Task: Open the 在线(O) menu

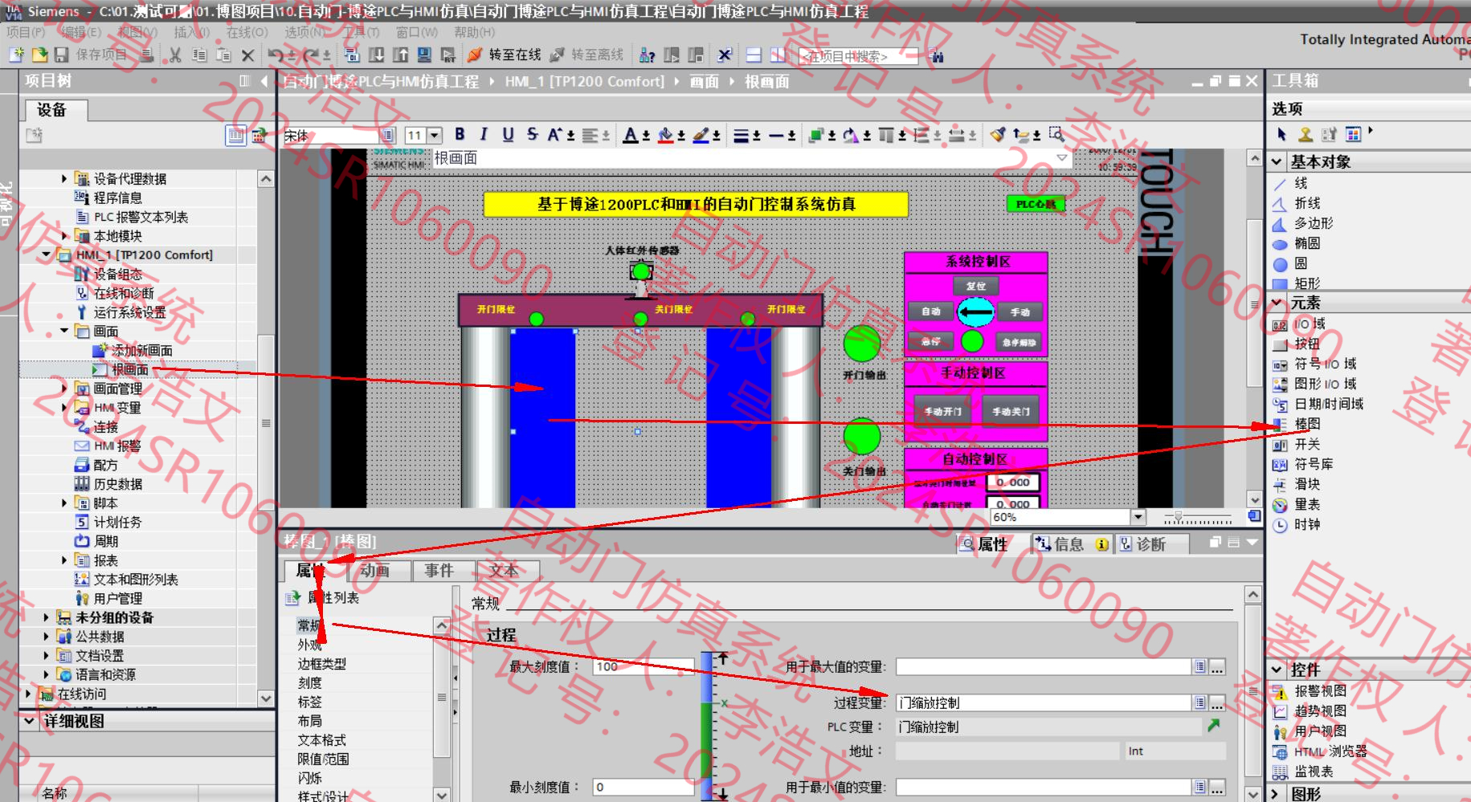Action: click(247, 32)
